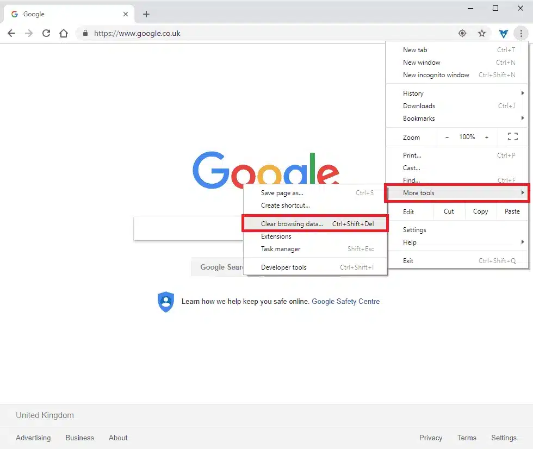
Task: Click the blue shield safety icon
Action: click(166, 302)
